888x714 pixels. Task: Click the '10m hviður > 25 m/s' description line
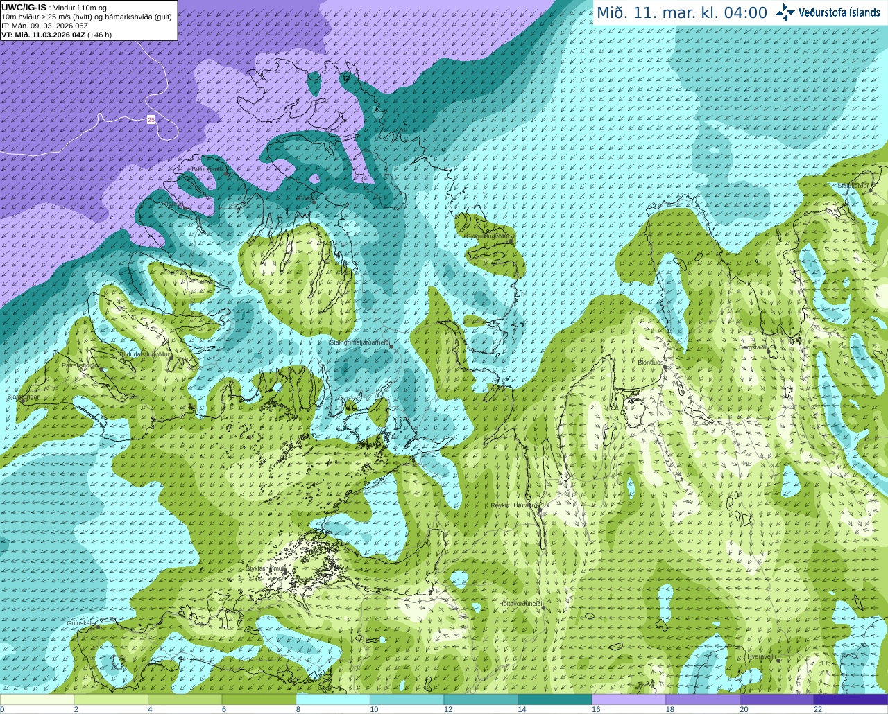(87, 17)
